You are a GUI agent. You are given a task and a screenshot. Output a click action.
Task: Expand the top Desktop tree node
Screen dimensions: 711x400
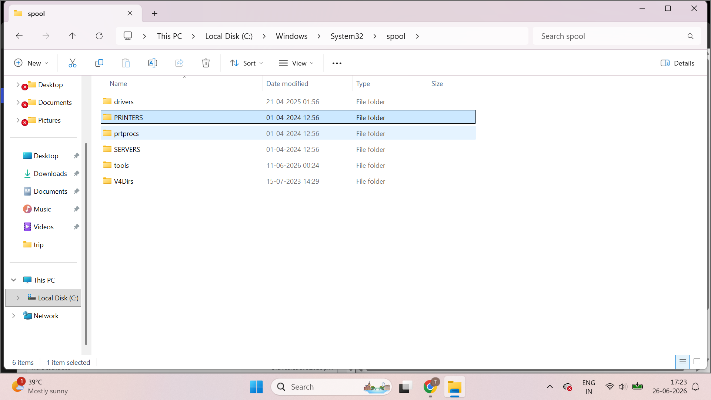tap(18, 84)
